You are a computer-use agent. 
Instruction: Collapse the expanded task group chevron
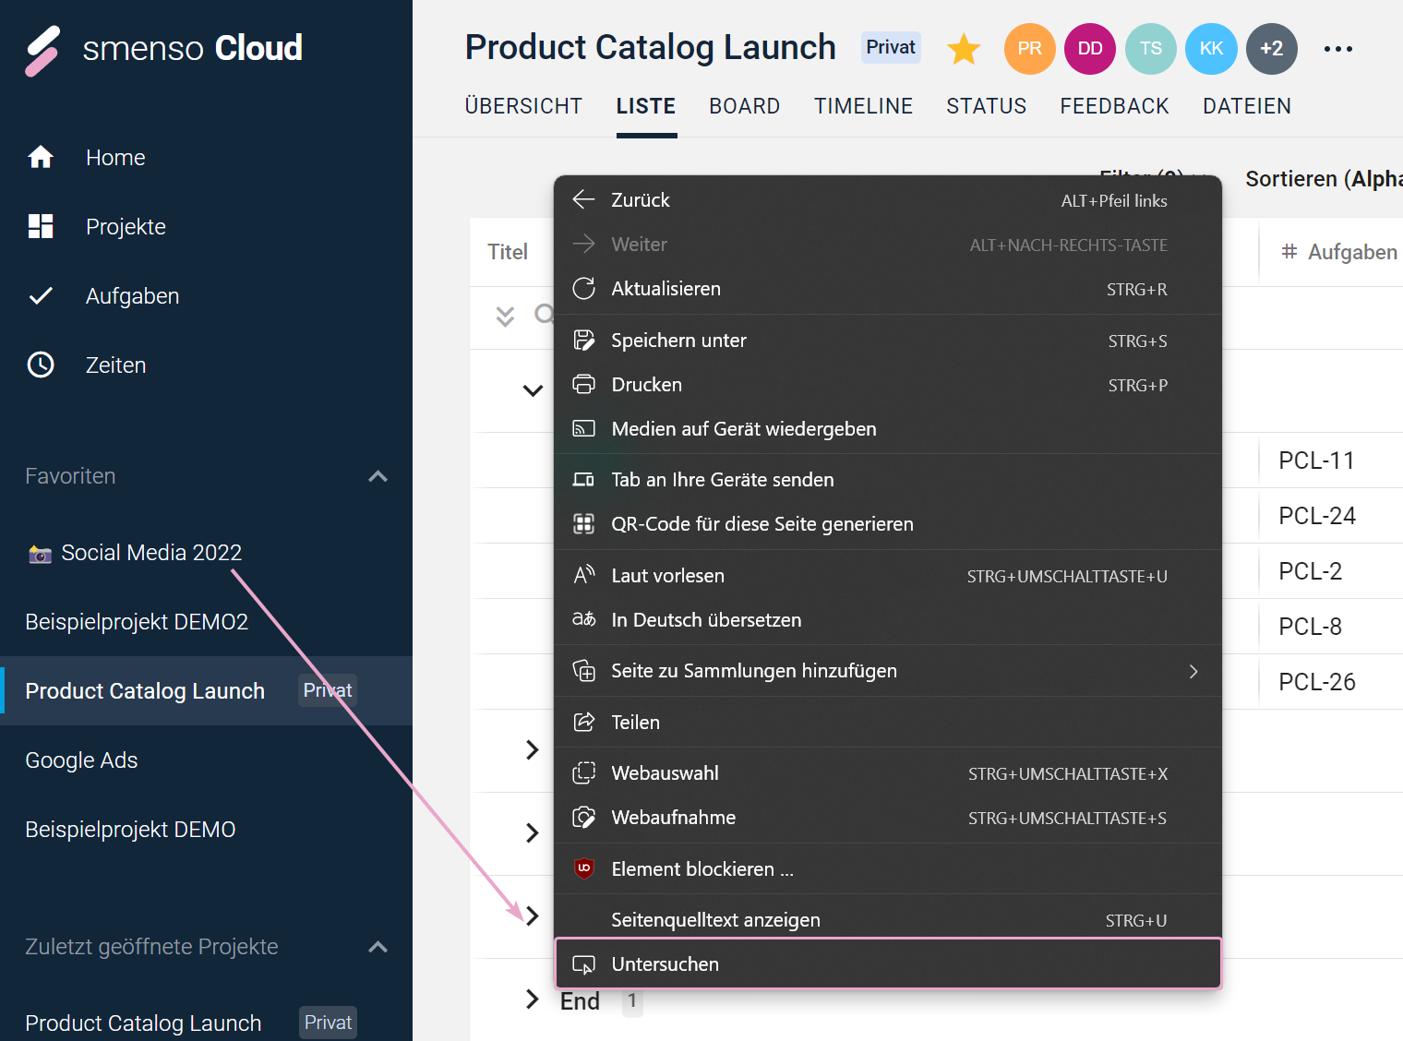533,390
